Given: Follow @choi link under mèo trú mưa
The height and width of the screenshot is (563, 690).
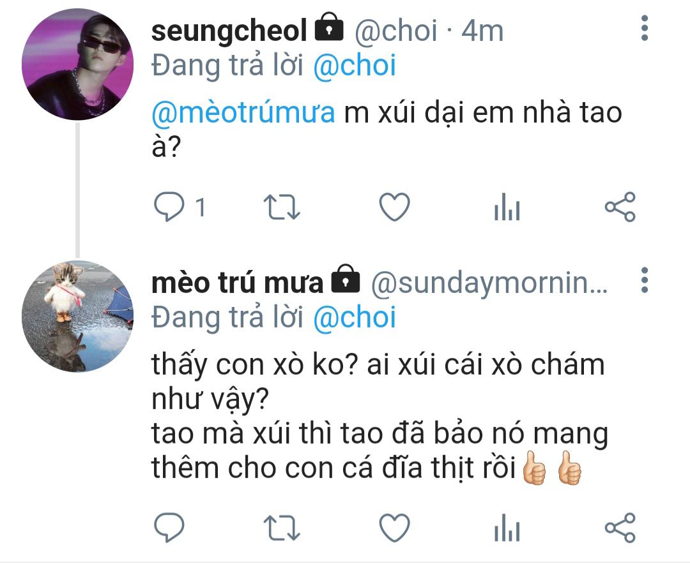Looking at the screenshot, I should coord(355,317).
